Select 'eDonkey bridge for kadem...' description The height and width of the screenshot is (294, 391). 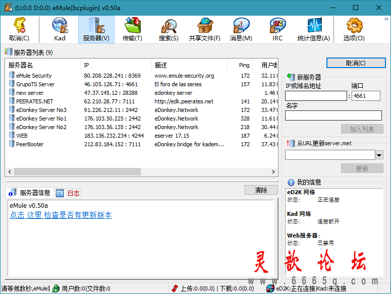[189, 144]
